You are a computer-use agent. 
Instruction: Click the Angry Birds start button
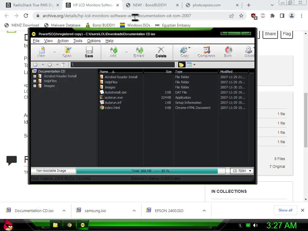point(8,225)
